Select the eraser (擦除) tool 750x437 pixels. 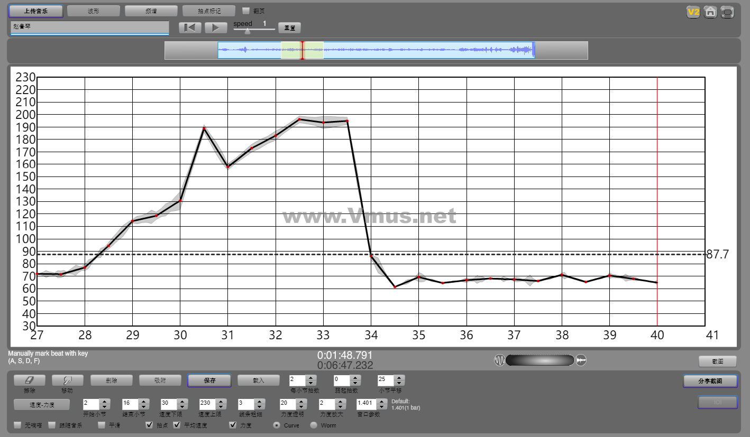(x=29, y=380)
